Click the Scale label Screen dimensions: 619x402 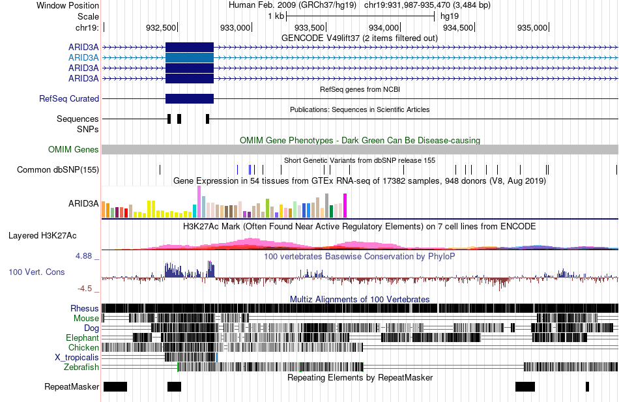(x=88, y=16)
